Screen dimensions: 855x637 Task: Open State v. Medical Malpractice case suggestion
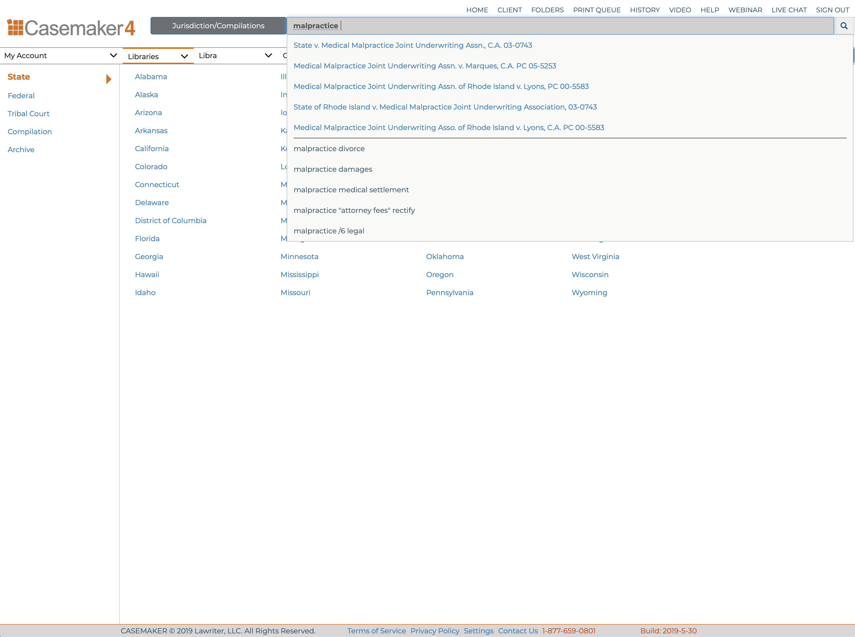412,45
